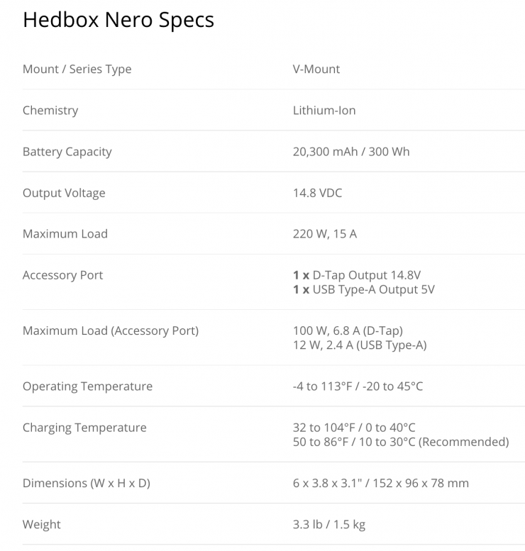
Task: Click the 3.3 lb / 1.5 kg weight value
Action: click(x=329, y=525)
